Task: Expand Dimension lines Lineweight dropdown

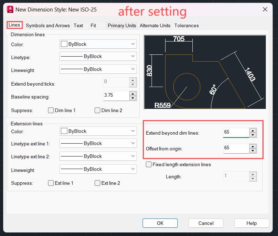Action: tap(98, 69)
